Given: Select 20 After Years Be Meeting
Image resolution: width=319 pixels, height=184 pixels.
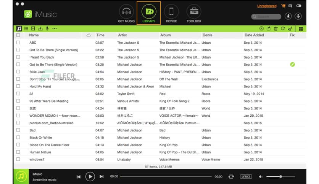Looking at the screenshot, I should 49,101.
